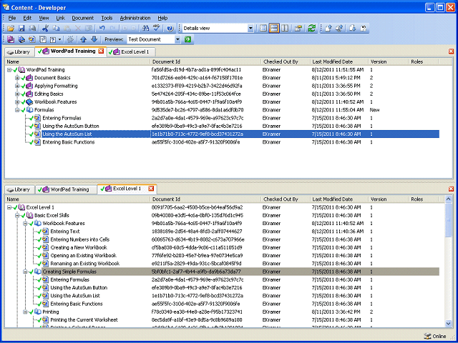Image resolution: width=458 pixels, height=343 pixels.
Task: Click the Link New Section icon
Action: pyautogui.click(x=21, y=39)
